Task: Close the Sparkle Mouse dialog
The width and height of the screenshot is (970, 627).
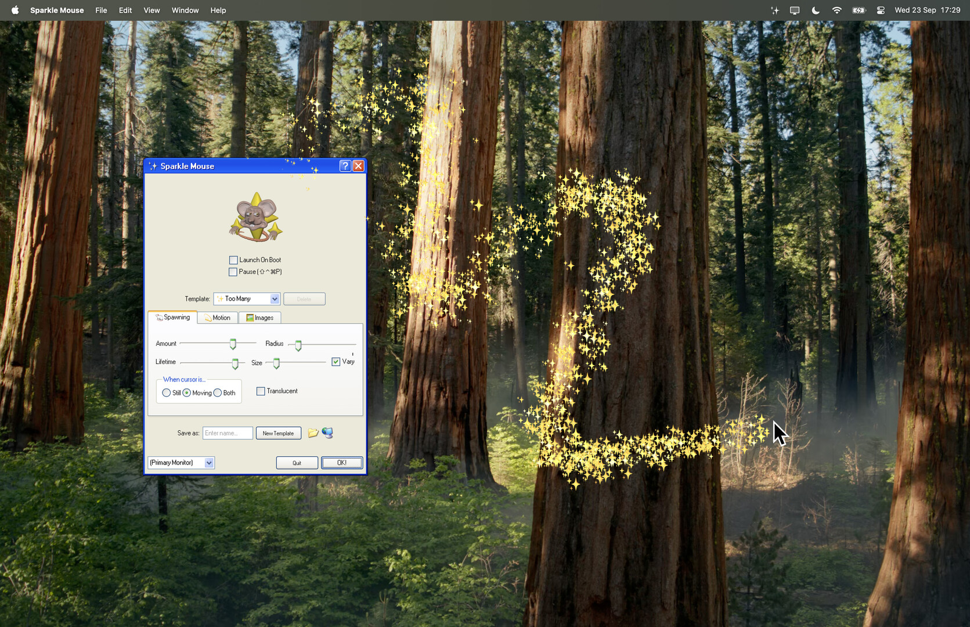Action: [x=359, y=166]
